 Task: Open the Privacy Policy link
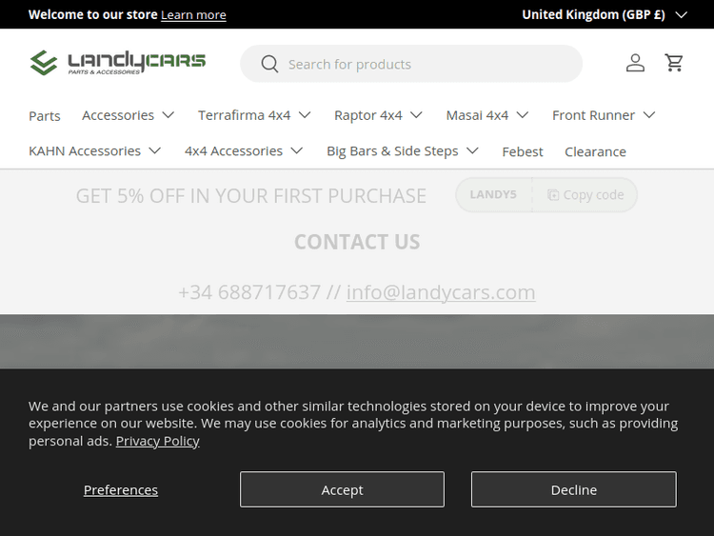coord(157,441)
